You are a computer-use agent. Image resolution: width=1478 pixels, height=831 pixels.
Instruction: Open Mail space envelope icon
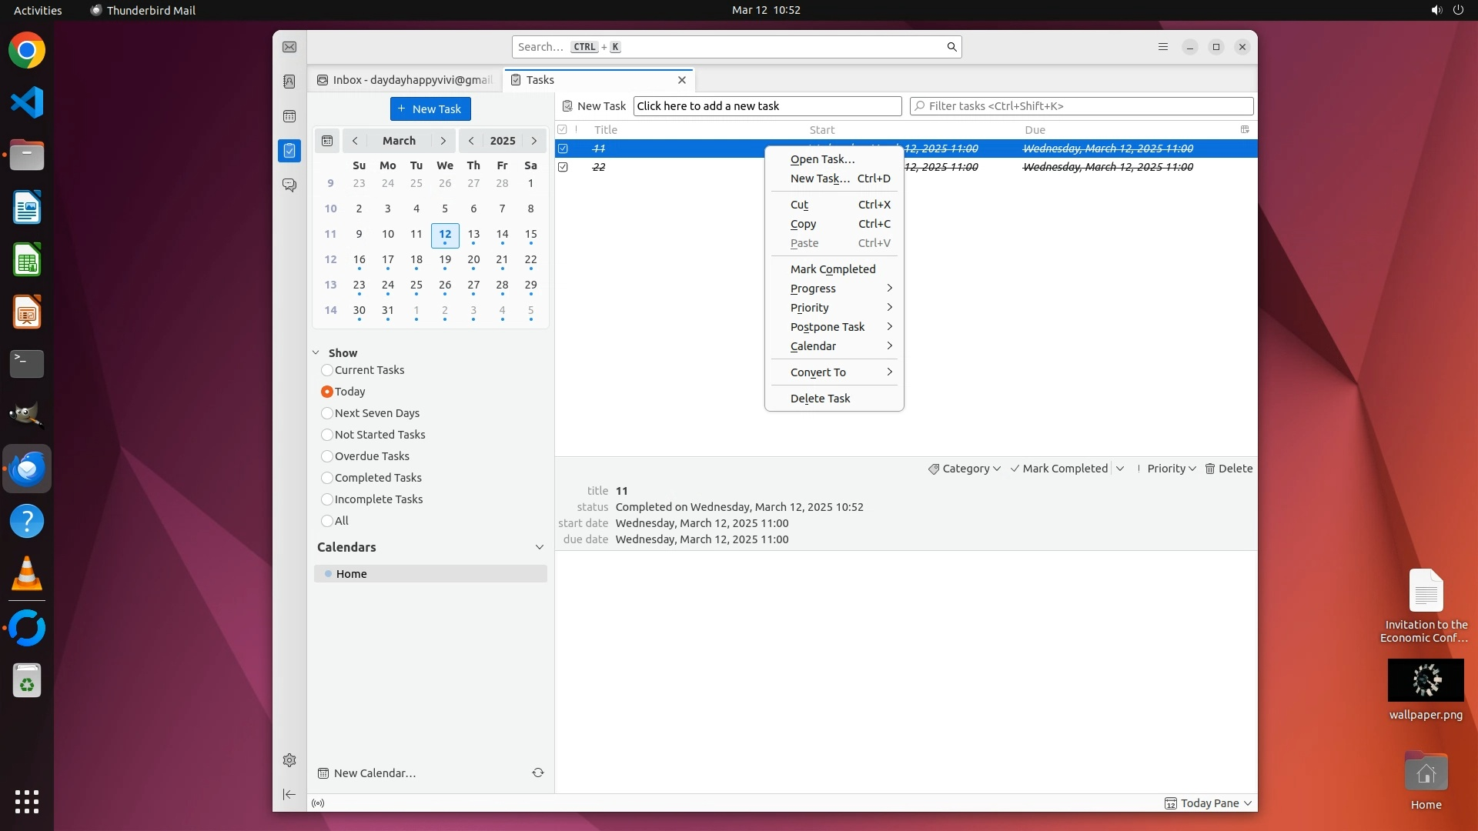click(x=289, y=47)
